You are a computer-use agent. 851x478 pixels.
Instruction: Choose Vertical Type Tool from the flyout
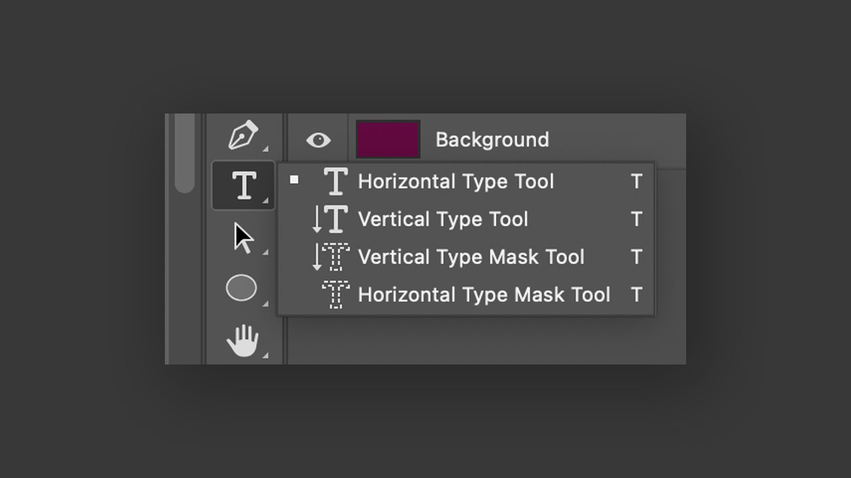pos(467,219)
